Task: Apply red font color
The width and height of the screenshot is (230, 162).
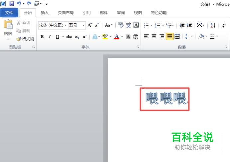Action: pos(117,37)
